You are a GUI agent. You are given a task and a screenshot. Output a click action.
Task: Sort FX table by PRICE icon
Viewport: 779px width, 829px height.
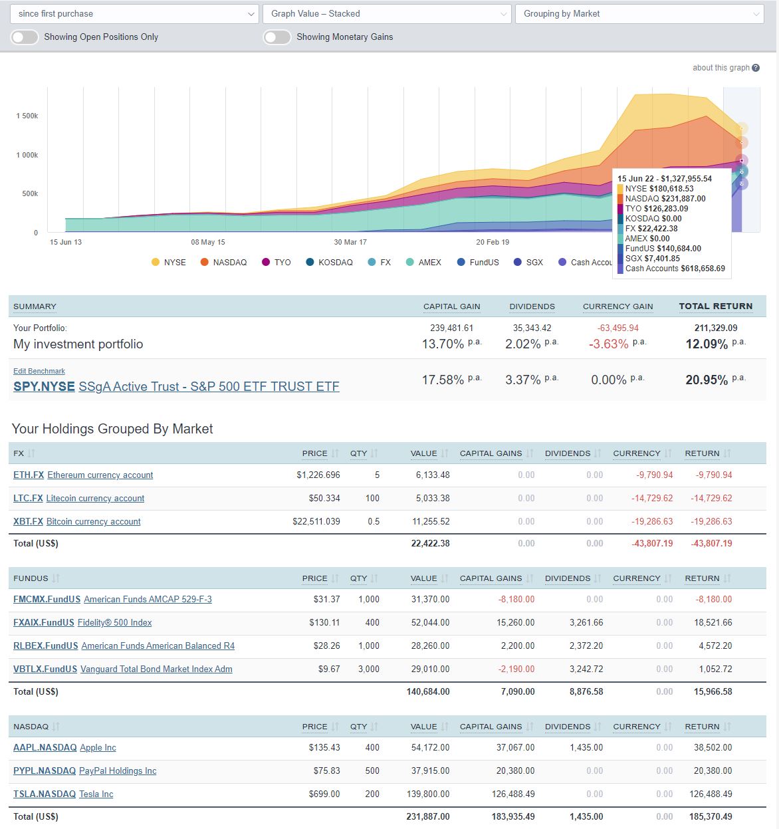pyautogui.click(x=335, y=453)
